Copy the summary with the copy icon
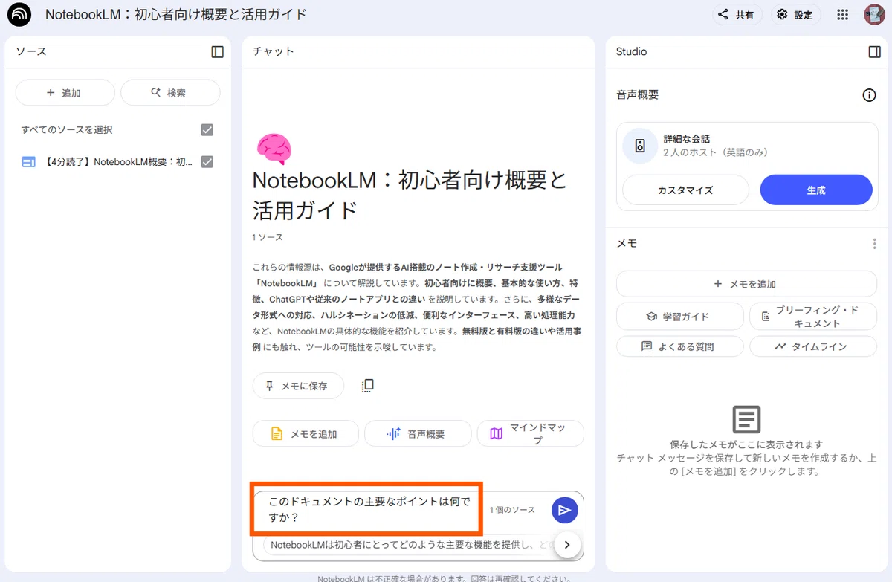892x582 pixels. [367, 386]
